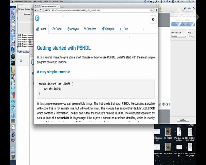Image resolution: width=206 pixels, height=165 pixels.
Task: Open Animate inspector in Keynote toolbar
Action: pyautogui.click(x=189, y=9)
